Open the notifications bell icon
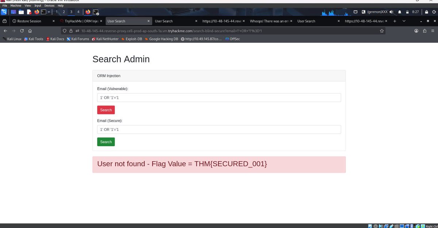The image size is (438, 228). (400, 12)
